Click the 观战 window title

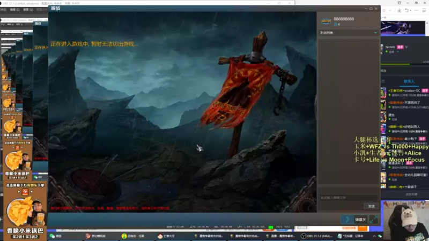pos(56,8)
